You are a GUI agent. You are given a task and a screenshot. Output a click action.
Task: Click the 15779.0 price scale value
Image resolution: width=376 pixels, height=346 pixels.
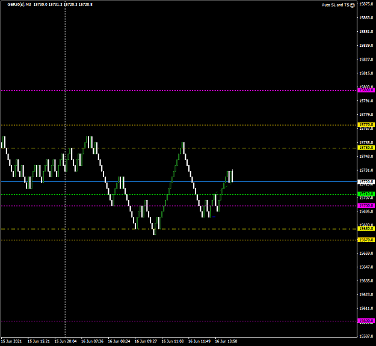pos(366,115)
